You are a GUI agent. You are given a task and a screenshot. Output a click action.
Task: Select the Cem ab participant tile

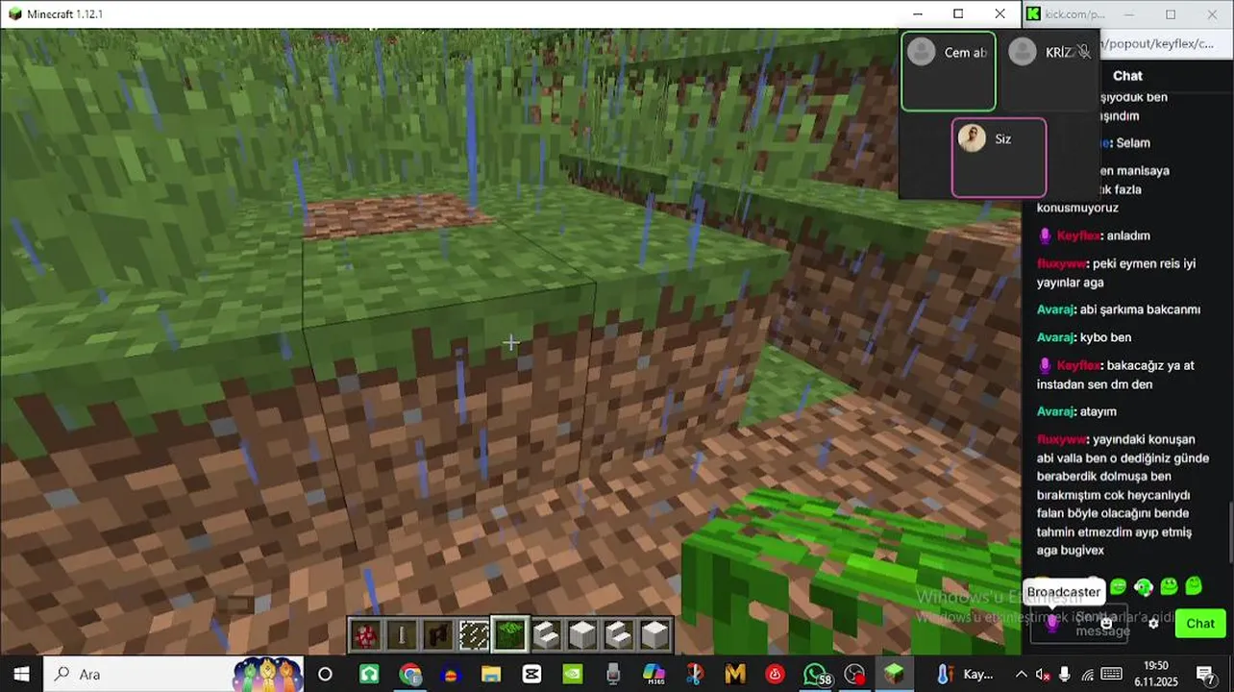pos(948,71)
